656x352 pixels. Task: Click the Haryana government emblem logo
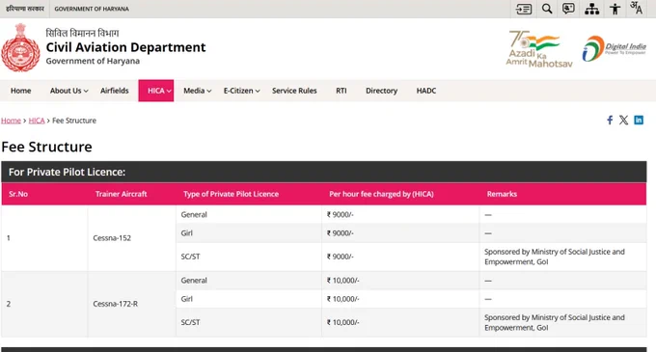pyautogui.click(x=20, y=47)
